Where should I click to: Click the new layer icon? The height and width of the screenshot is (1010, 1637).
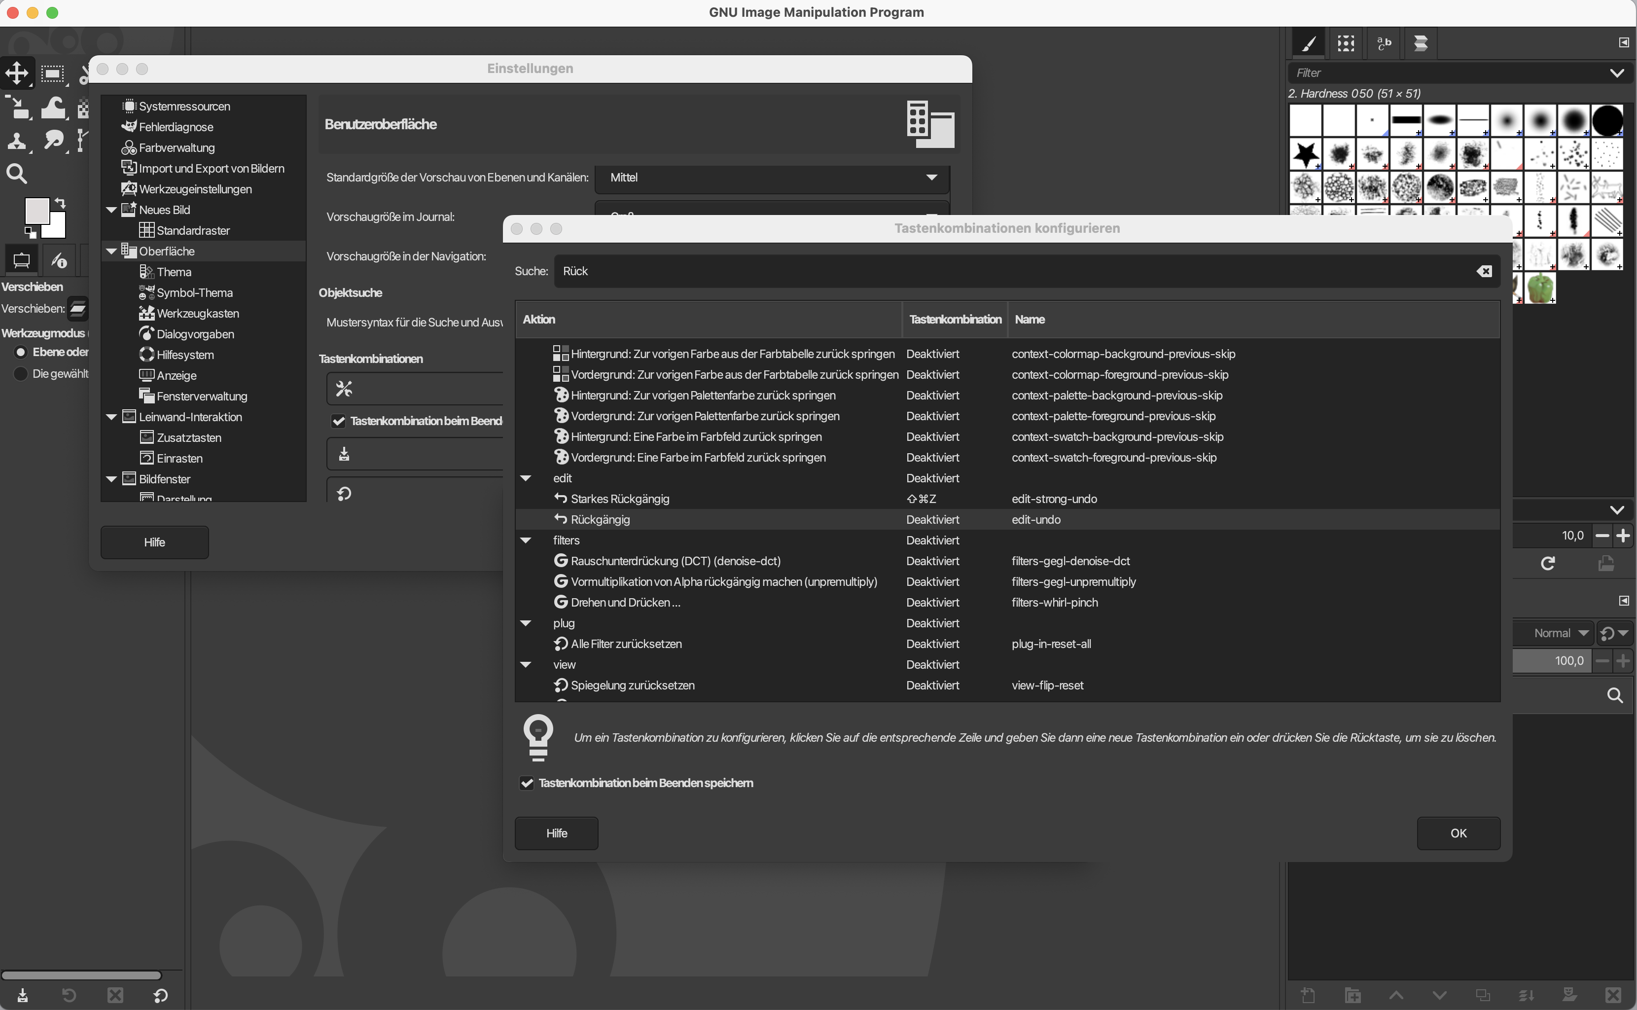click(x=1309, y=995)
